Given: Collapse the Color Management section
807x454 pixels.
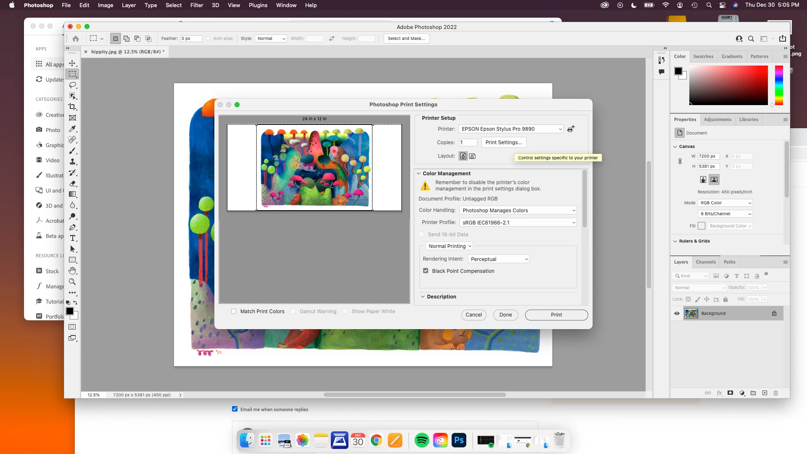Looking at the screenshot, I should [419, 174].
